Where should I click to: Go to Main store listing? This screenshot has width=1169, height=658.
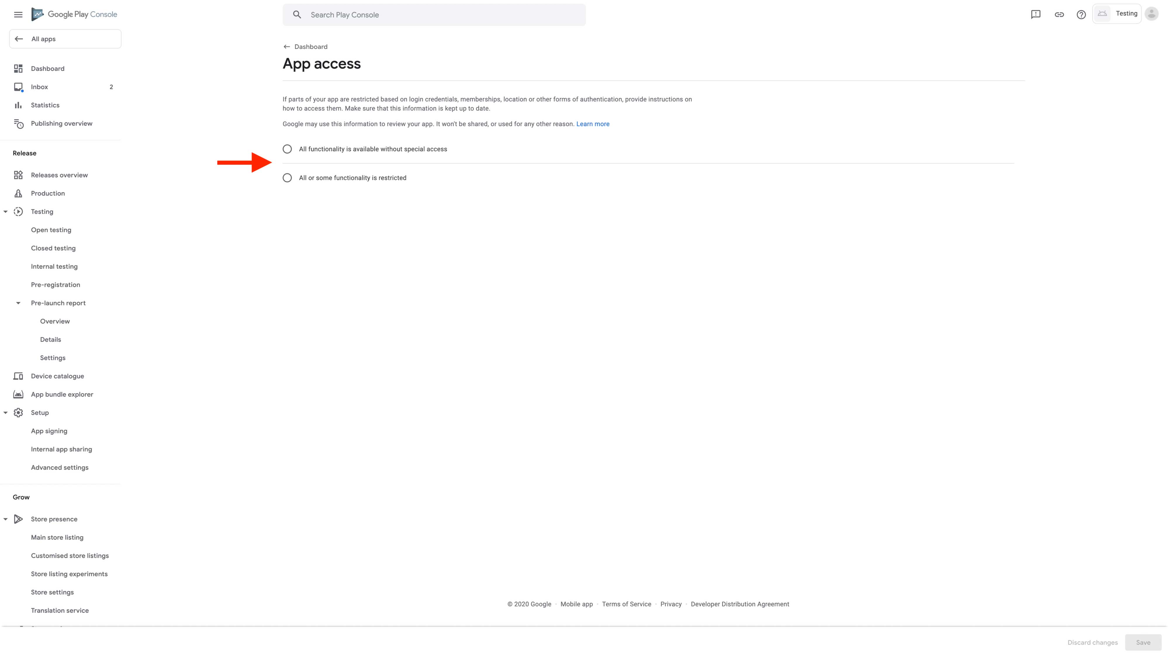coord(57,537)
